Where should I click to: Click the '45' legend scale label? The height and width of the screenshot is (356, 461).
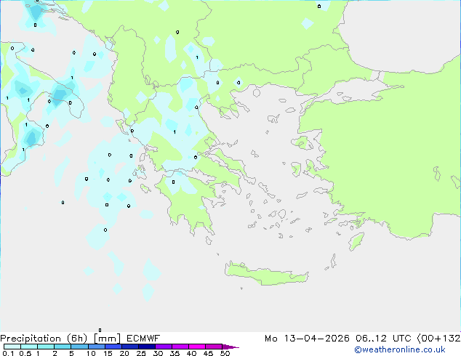click(208, 353)
